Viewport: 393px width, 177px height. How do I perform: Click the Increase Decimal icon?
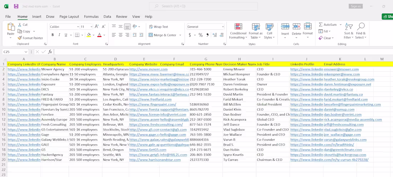click(x=215, y=35)
